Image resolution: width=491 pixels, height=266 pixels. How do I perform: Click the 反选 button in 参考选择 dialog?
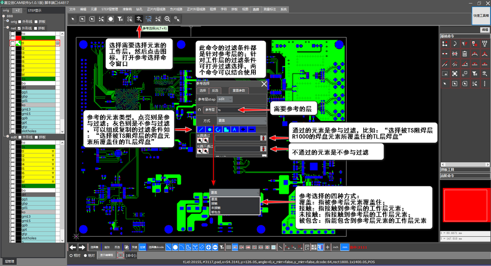[215, 91]
